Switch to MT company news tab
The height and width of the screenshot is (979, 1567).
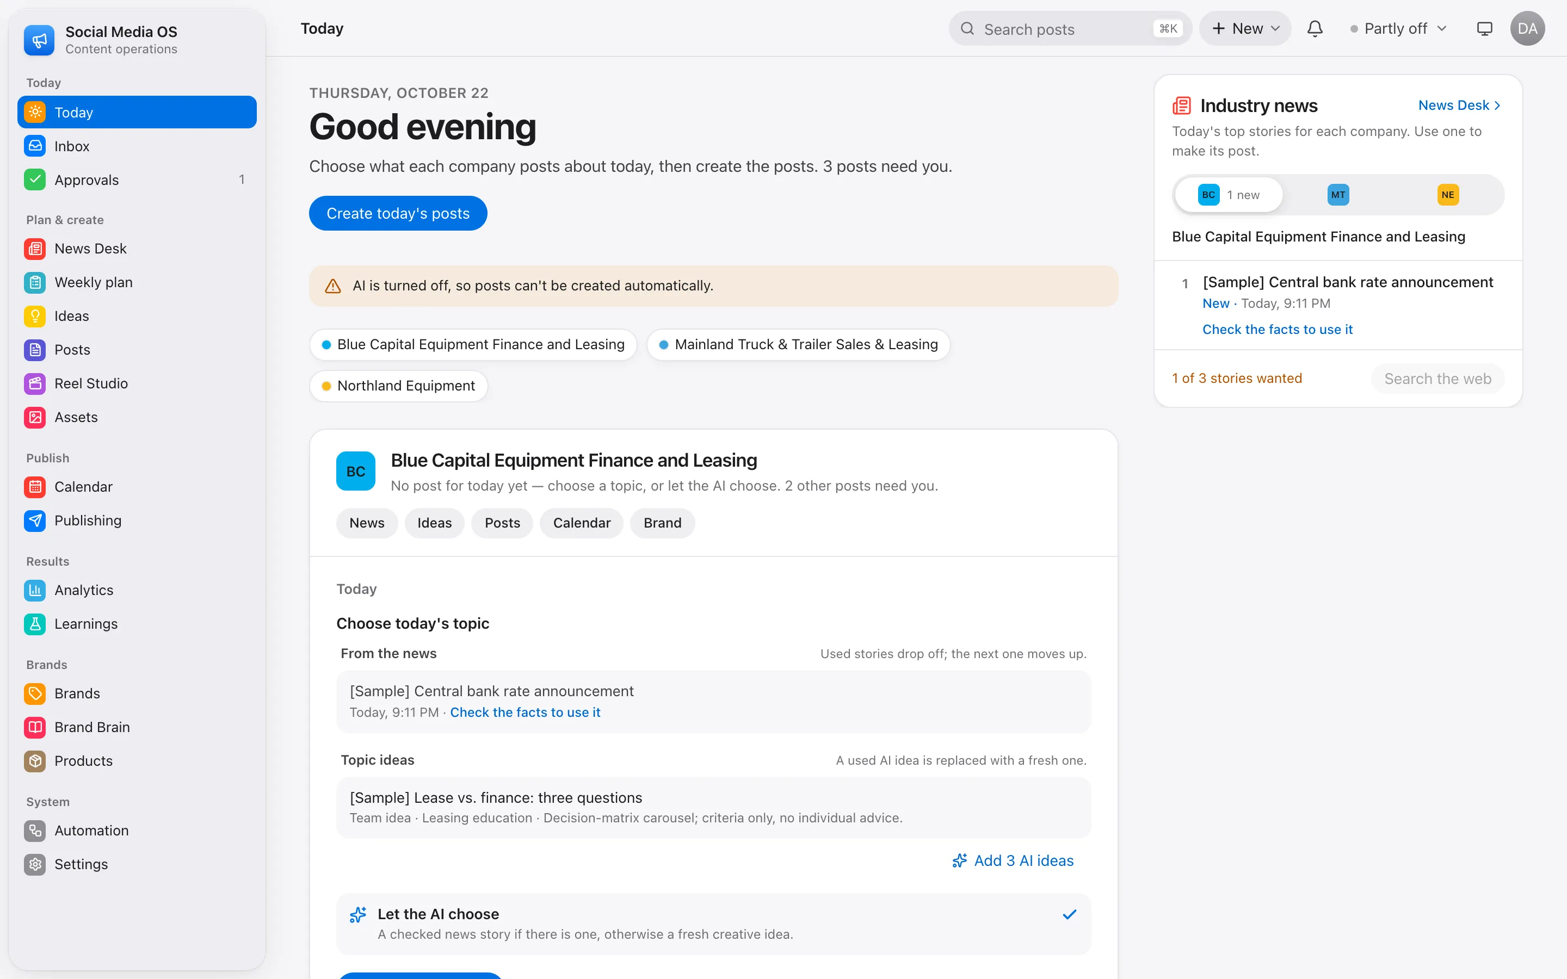[1338, 195]
